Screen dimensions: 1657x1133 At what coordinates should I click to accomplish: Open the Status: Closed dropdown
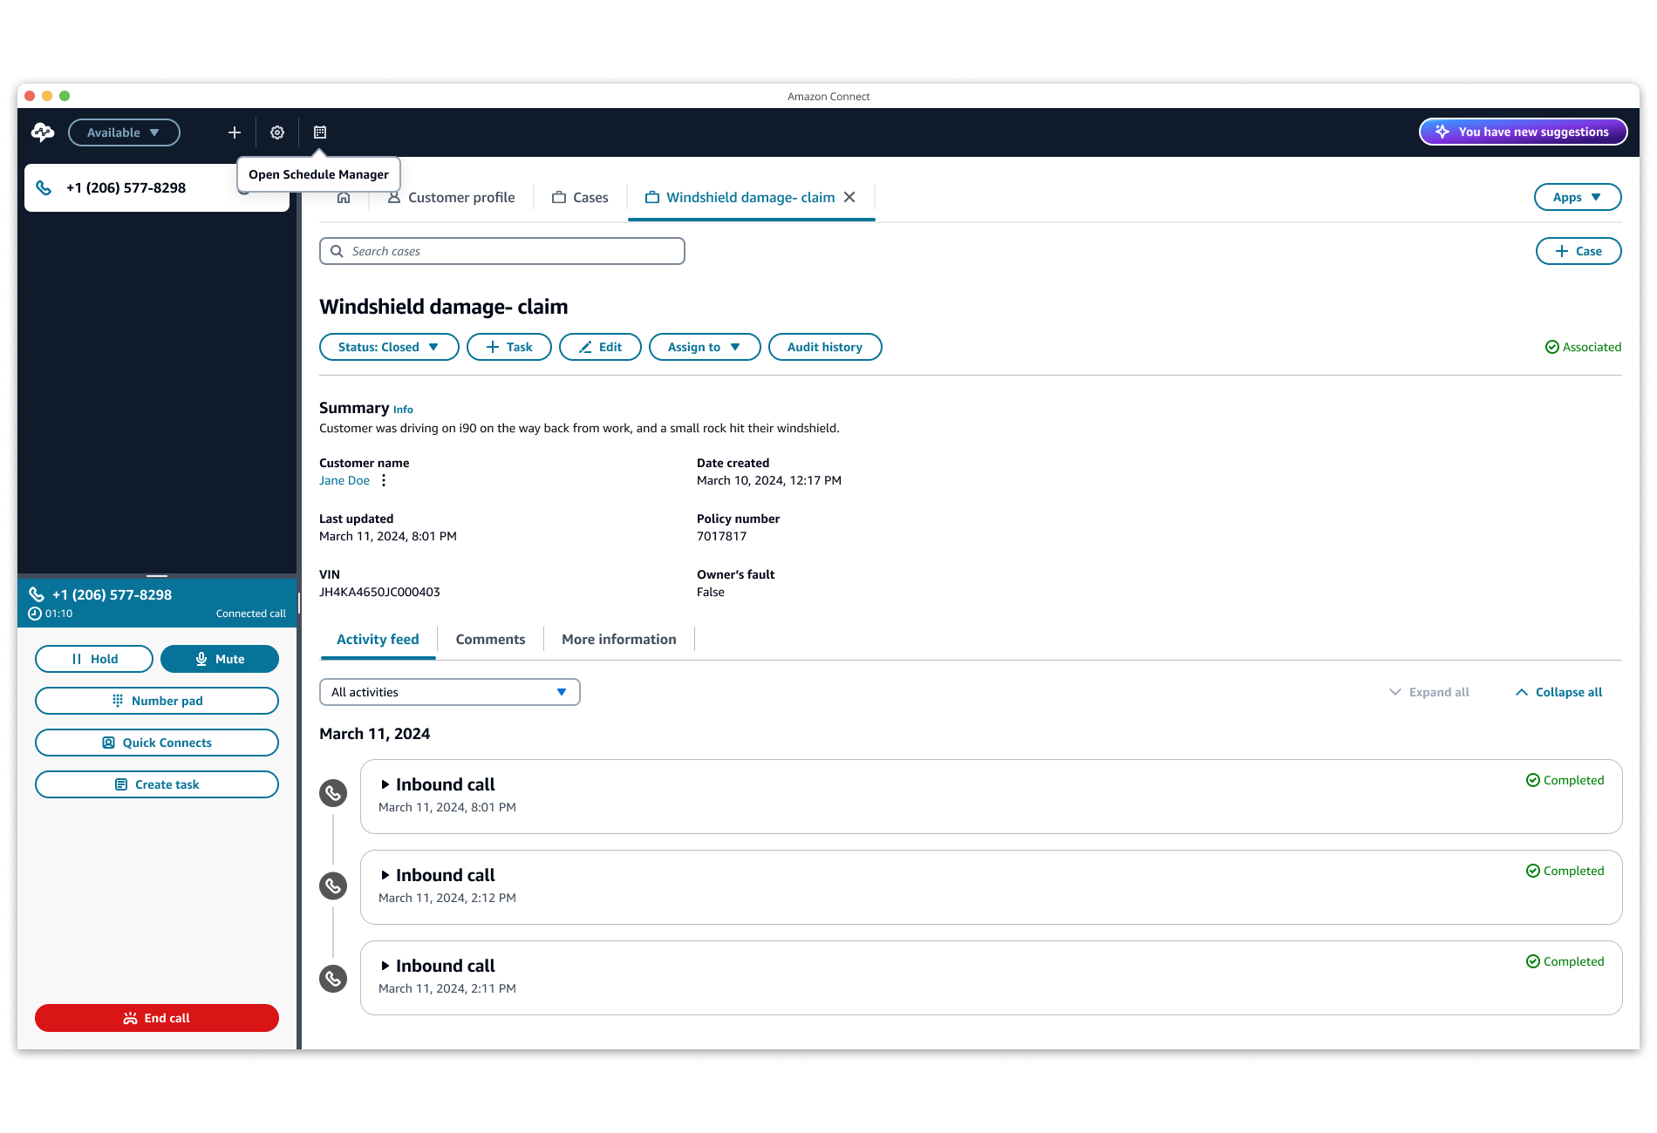pyautogui.click(x=389, y=346)
